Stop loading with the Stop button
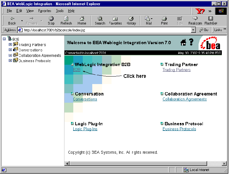This screenshot has height=174, width=229. (51, 21)
